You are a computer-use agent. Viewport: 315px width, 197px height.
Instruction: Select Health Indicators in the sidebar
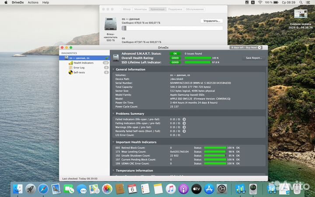84,63
